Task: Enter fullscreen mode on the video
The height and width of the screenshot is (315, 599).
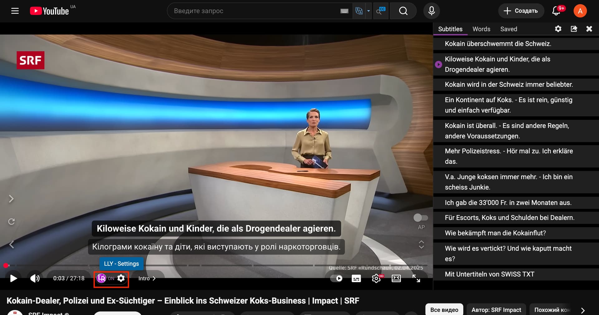Action: [416, 279]
